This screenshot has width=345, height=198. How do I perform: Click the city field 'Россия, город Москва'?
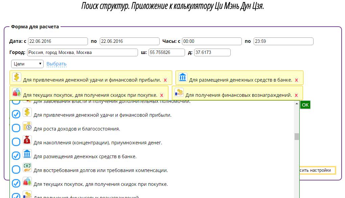pyautogui.click(x=83, y=53)
